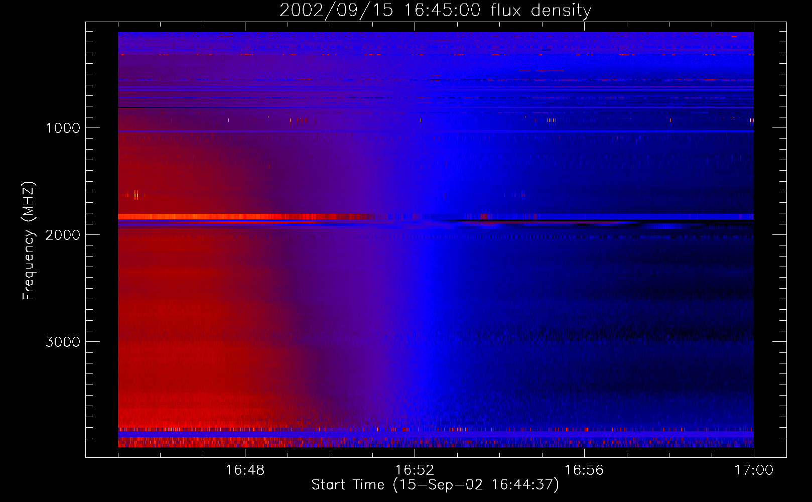Click the 1000 frequency tick label

point(63,128)
